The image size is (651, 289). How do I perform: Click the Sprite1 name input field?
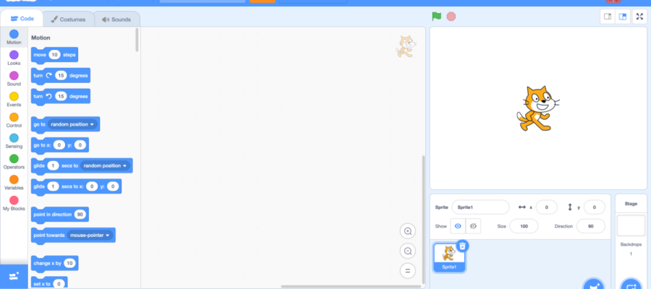click(480, 207)
